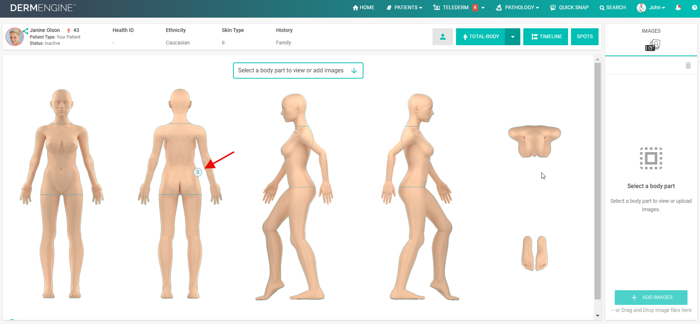700x324 pixels.
Task: Select the left-side profile body model
Action: (294, 197)
